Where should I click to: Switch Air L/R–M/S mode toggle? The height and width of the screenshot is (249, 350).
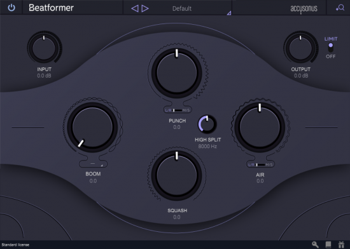260,165
